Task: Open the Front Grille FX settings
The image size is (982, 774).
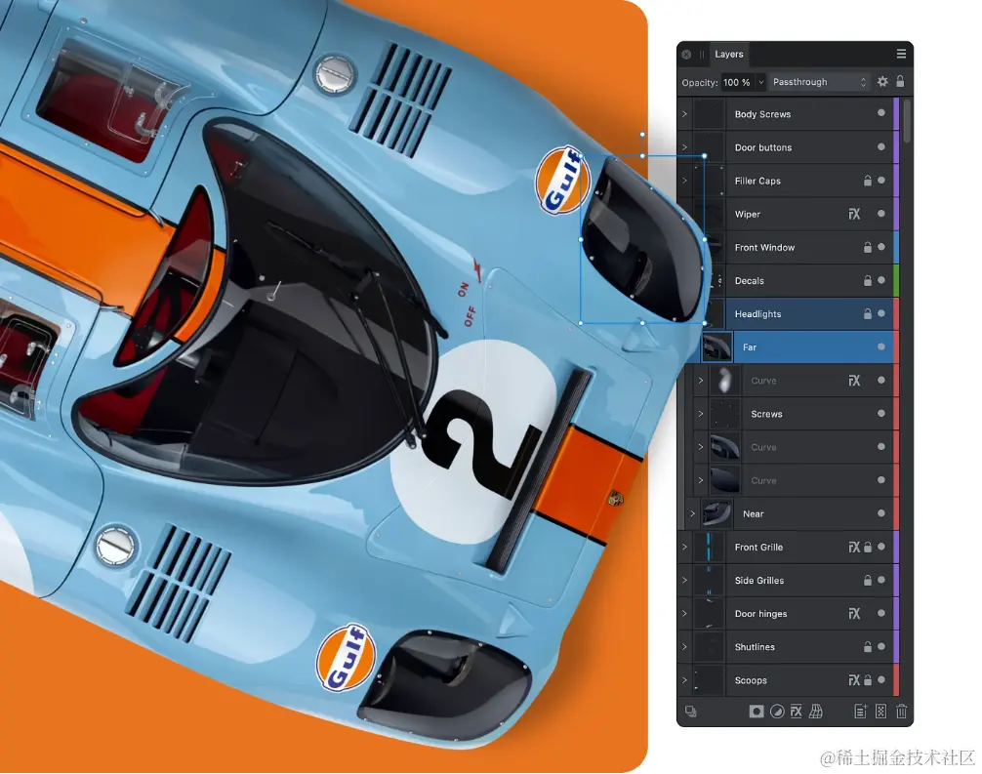Action: 854,548
